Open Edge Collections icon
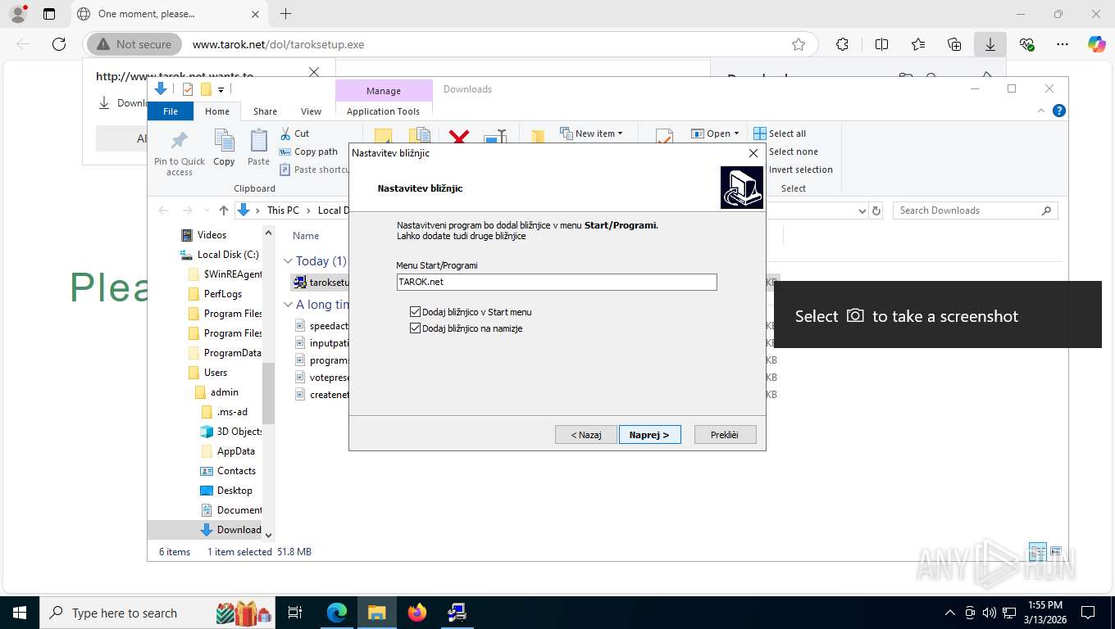 tap(954, 44)
